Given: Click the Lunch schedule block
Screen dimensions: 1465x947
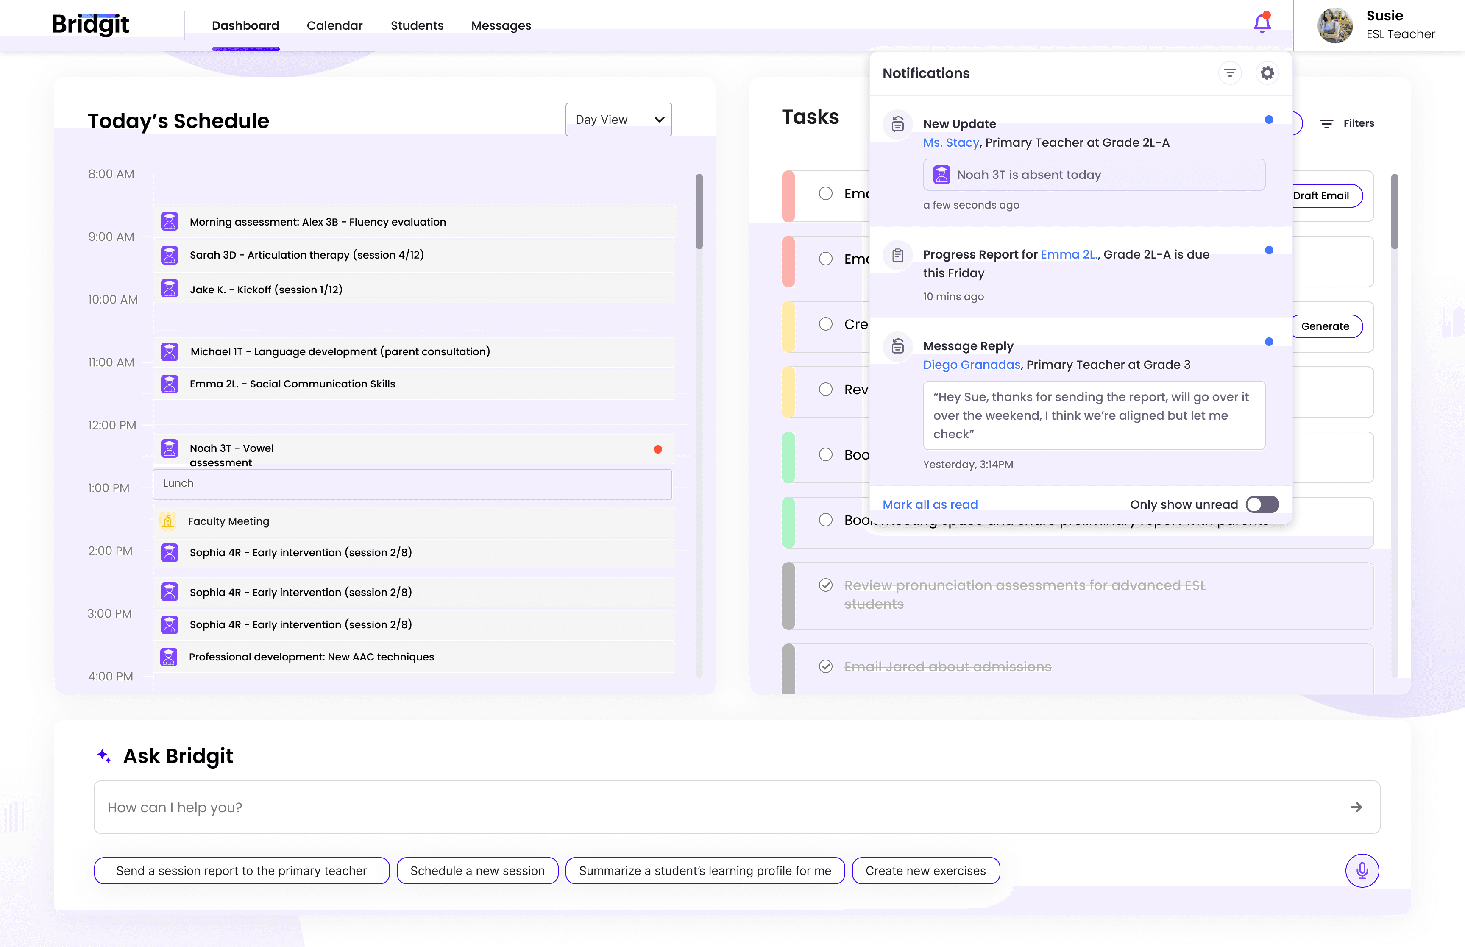Looking at the screenshot, I should [x=412, y=484].
